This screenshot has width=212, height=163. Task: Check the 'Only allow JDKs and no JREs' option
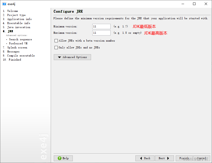pos(56,47)
